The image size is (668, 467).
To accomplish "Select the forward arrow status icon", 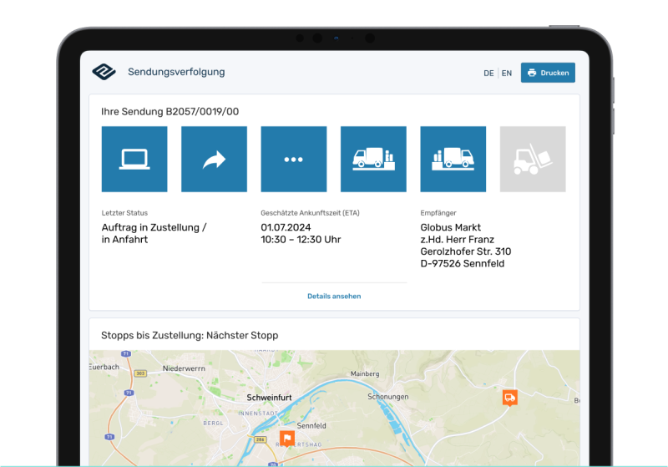I will [x=214, y=160].
